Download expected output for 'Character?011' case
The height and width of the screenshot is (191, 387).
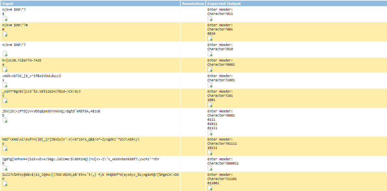pyautogui.click(x=210, y=18)
